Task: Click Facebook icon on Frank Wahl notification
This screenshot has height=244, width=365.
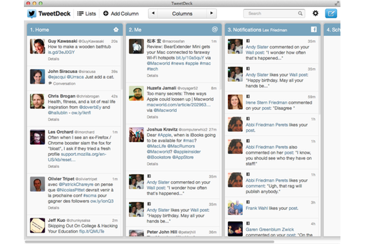Action: [x=248, y=202]
